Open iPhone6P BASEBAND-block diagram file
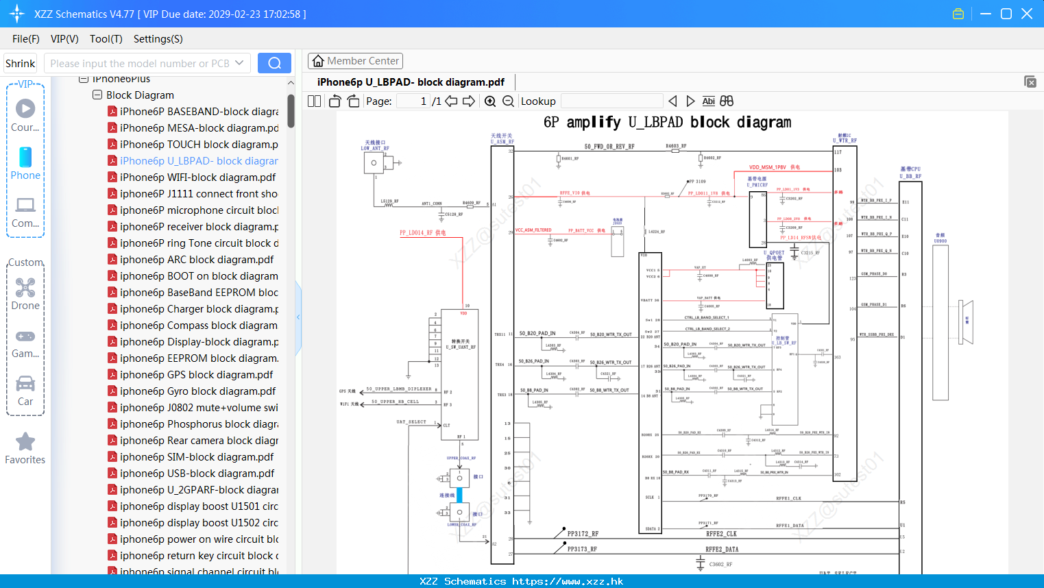This screenshot has width=1044, height=588. point(193,112)
